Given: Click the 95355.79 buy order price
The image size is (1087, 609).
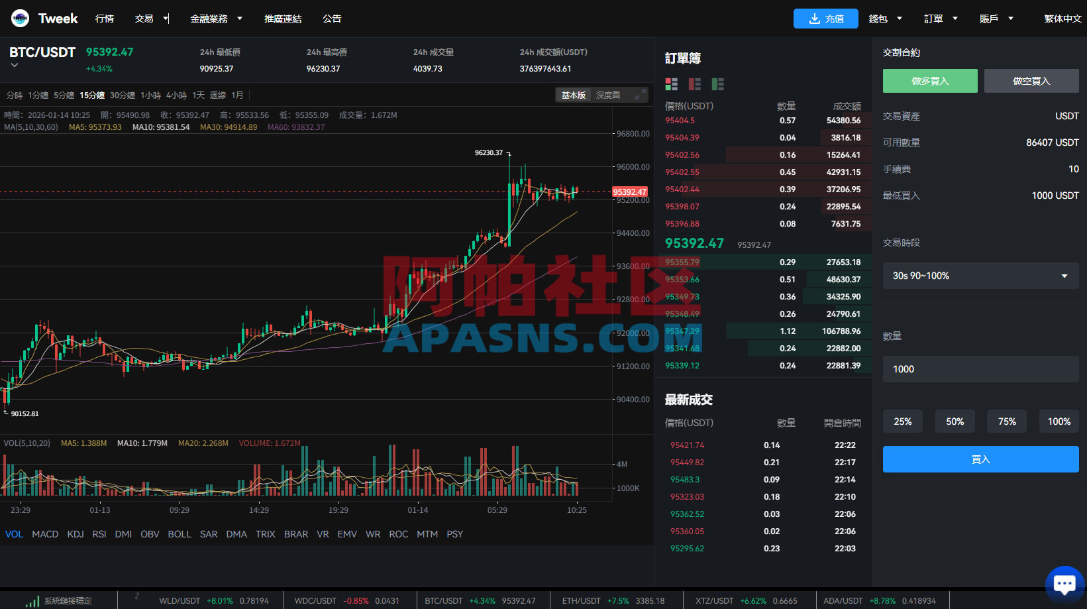Looking at the screenshot, I should [x=682, y=262].
